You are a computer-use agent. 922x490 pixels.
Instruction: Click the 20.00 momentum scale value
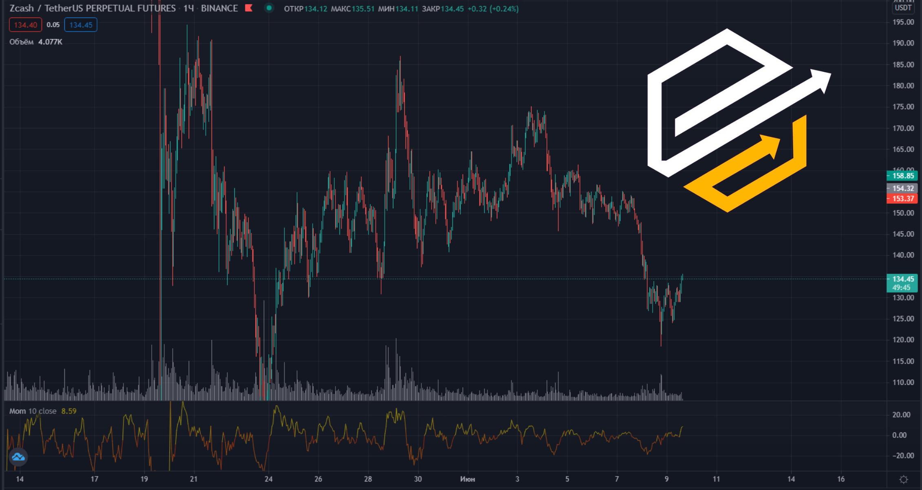901,415
